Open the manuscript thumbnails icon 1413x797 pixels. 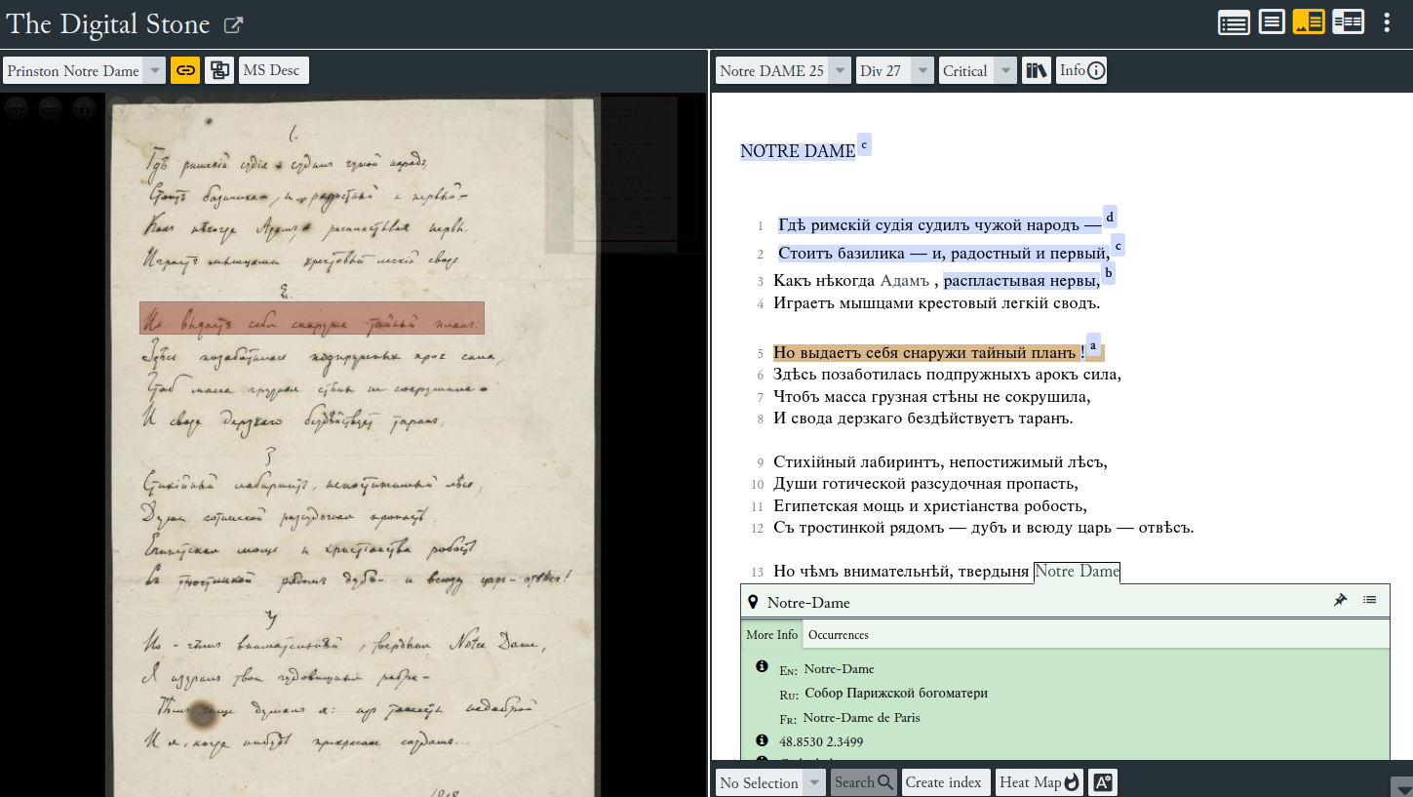coord(219,70)
